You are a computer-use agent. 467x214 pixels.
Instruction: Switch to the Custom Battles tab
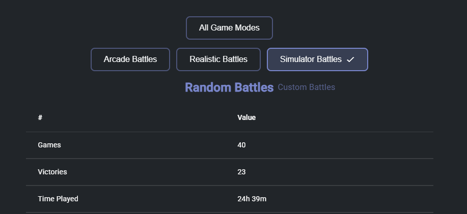click(x=307, y=87)
